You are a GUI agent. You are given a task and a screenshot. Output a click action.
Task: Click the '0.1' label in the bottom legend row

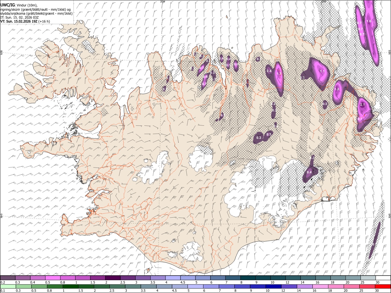tap(2, 291)
